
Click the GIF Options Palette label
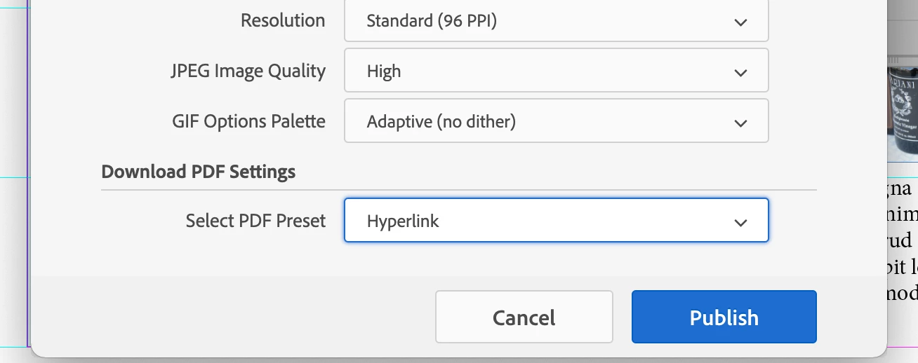(x=248, y=121)
